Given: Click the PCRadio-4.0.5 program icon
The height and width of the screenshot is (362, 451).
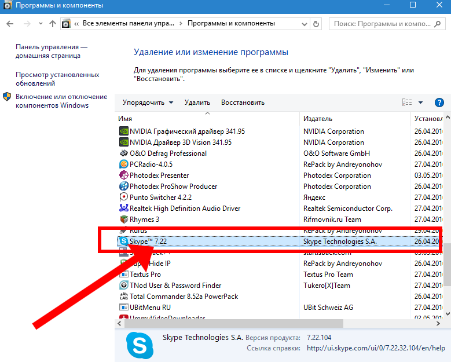Looking at the screenshot, I should [x=123, y=164].
